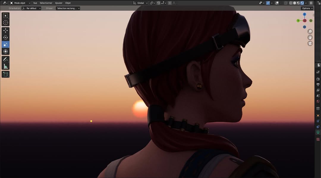The image size is (321, 178).
Task: Toggle viewport overlays display
Action: tap(277, 3)
